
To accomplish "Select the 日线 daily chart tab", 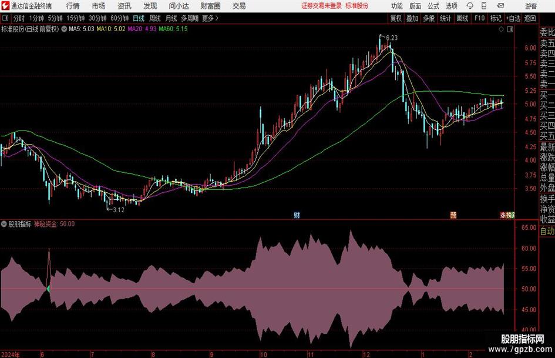I will [x=139, y=18].
